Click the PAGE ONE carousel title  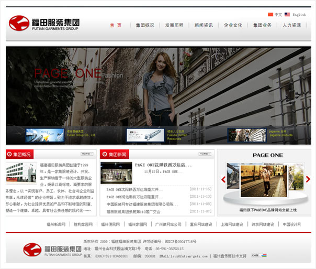click(x=268, y=155)
